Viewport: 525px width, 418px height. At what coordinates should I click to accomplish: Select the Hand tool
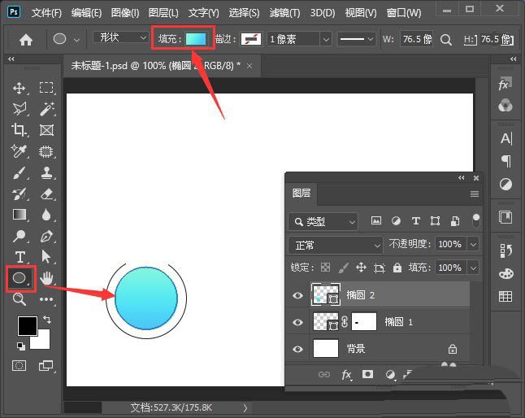click(x=47, y=279)
